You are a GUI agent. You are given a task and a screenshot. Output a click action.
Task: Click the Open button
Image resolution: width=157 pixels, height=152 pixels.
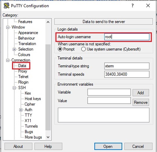[108, 146]
